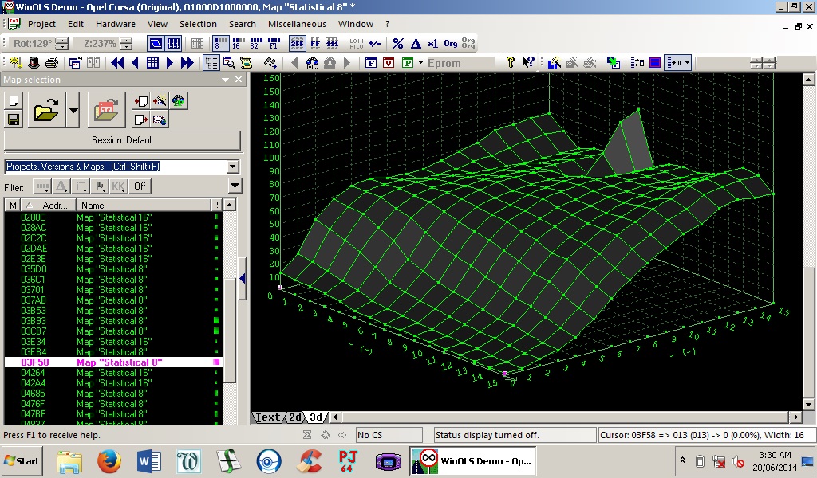The image size is (817, 478).
Task: Expand the open project arrow dropdown
Action: pos(73,110)
